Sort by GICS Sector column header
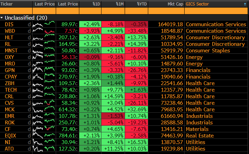Screen dimensions: 249x154 [x=197, y=4]
